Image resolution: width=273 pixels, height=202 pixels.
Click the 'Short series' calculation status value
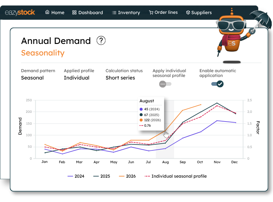point(120,78)
